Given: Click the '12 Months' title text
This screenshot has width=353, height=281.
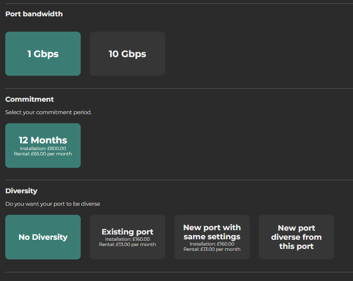Looking at the screenshot, I should coord(43,140).
